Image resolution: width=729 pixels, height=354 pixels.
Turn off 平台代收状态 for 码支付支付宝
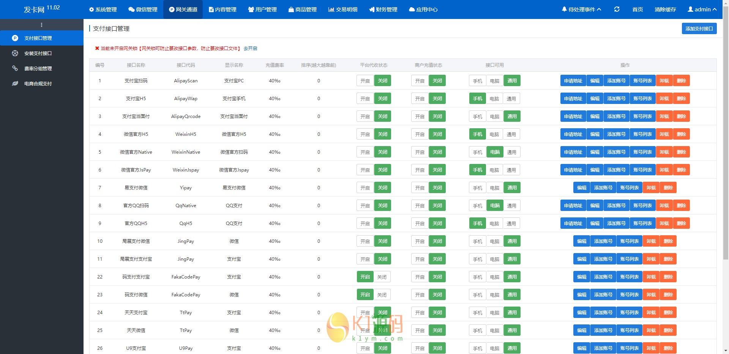point(382,277)
